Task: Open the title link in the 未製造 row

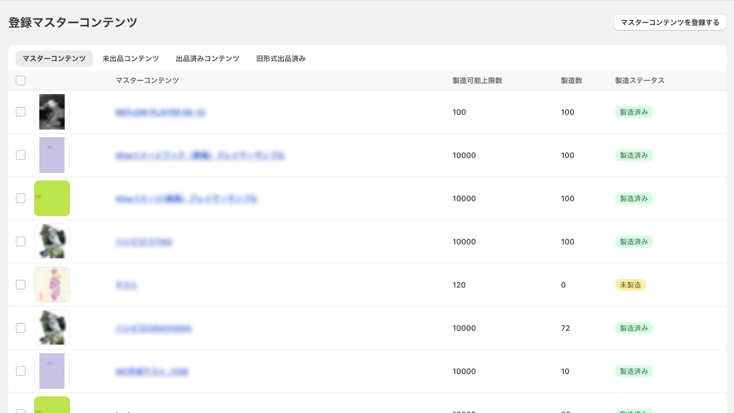Action: pyautogui.click(x=126, y=285)
